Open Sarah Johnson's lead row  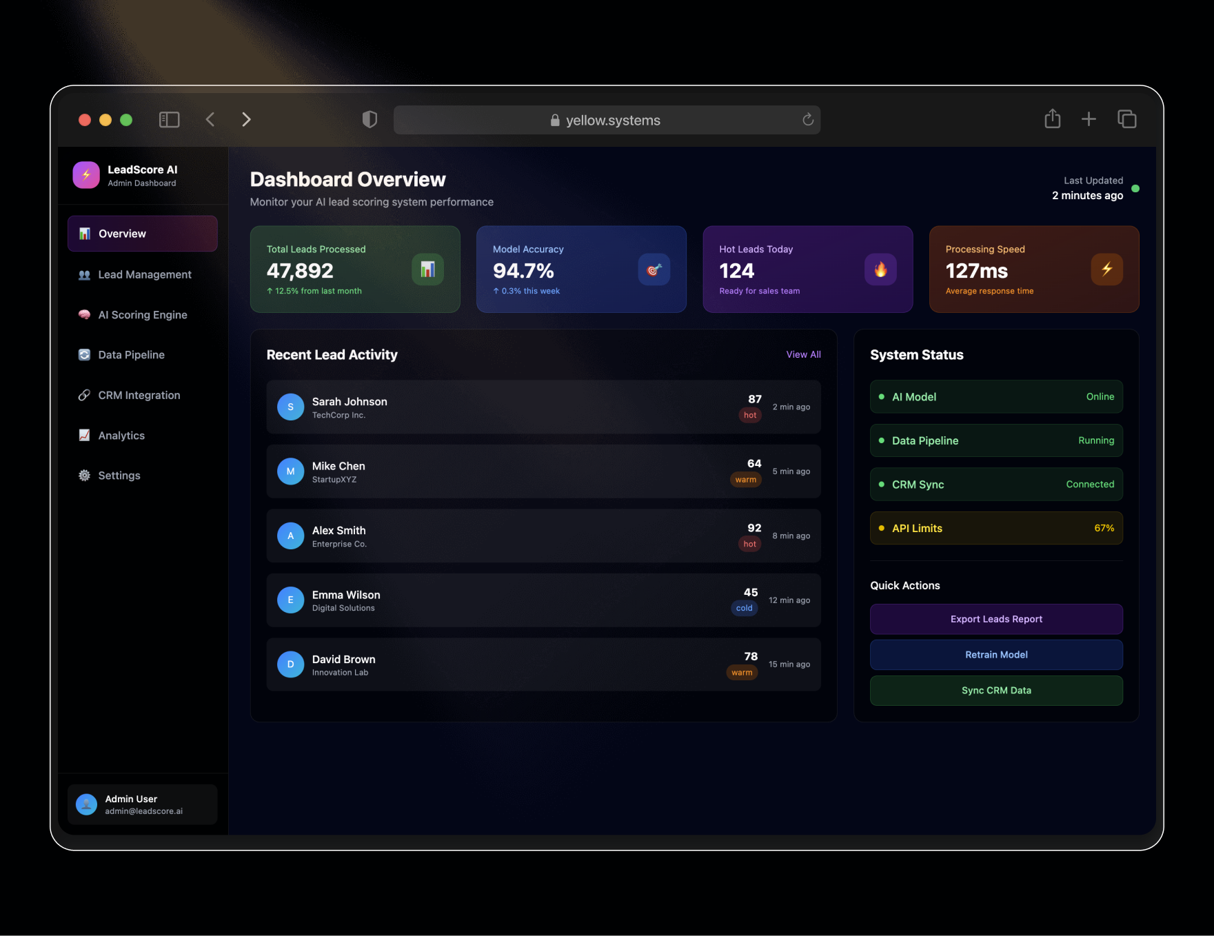coord(543,407)
